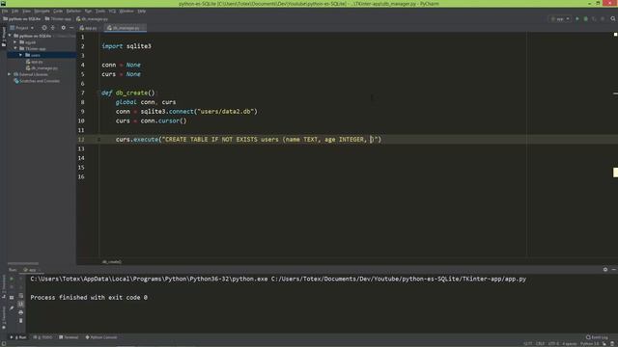Collapse the TKinter-app folder
The height and width of the screenshot is (347, 618).
(x=15, y=48)
